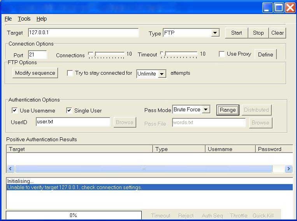Click the Define proxy button

265,54
